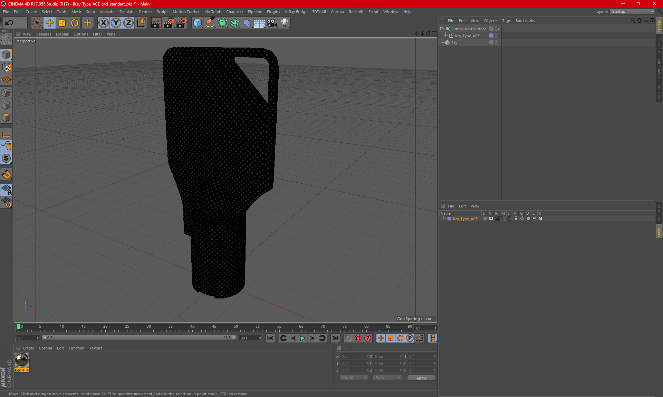Toggle Subdivision Surface enabled checkmark
This screenshot has height=397, width=663.
point(499,29)
